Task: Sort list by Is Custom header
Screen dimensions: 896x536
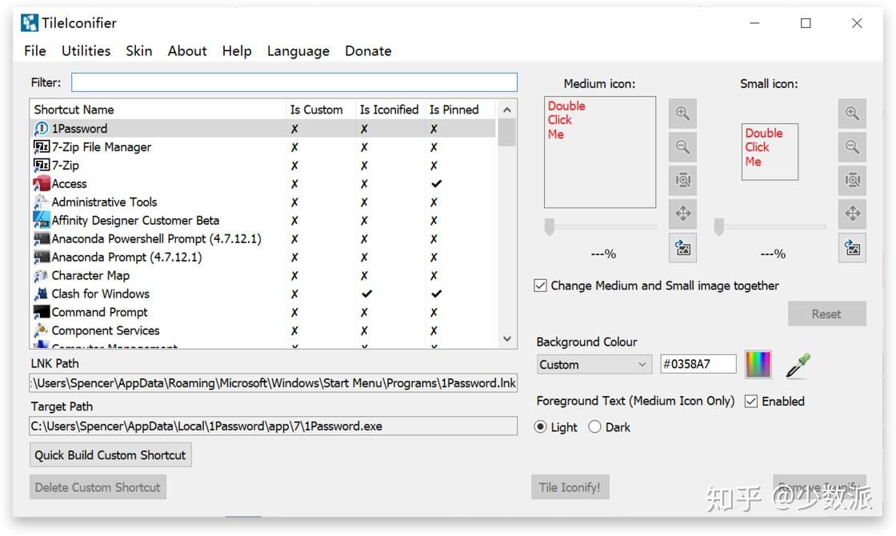Action: coord(321,109)
